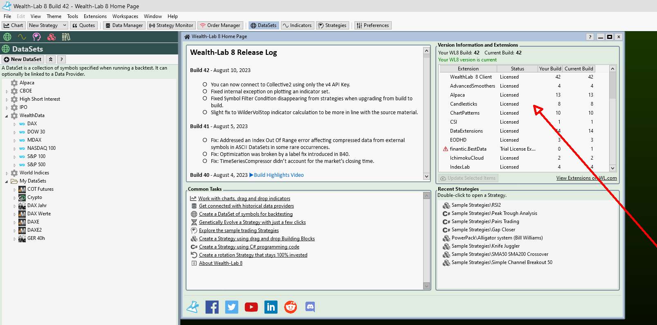Sort by Status column header

(517, 69)
